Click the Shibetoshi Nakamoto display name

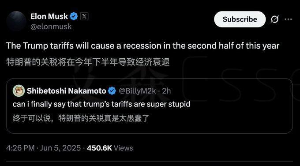[66, 91]
